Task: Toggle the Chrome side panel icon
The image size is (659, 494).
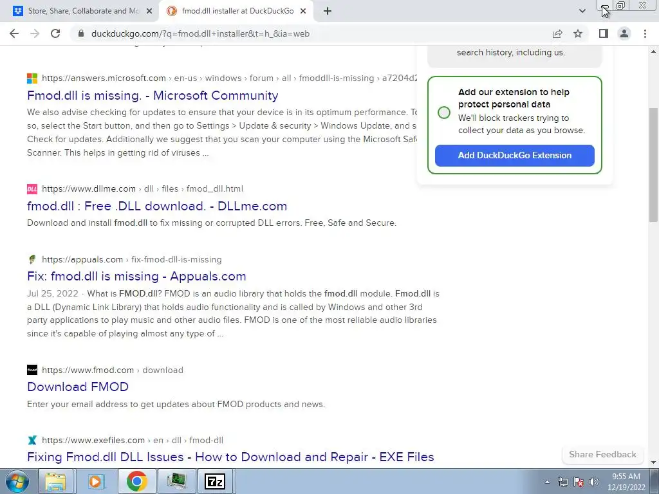Action: click(x=604, y=33)
